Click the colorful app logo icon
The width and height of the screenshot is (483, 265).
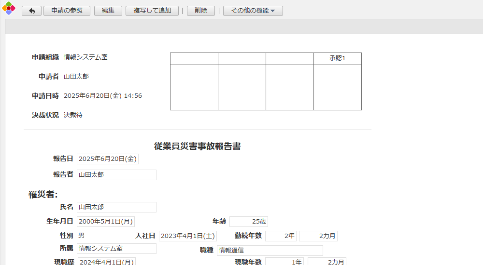tap(9, 8)
